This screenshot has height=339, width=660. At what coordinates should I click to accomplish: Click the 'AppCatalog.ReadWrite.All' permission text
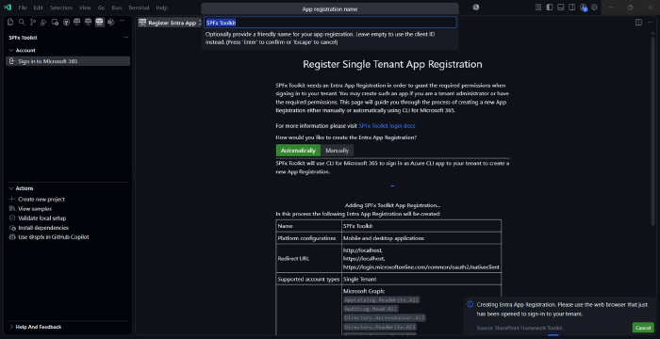click(x=381, y=299)
